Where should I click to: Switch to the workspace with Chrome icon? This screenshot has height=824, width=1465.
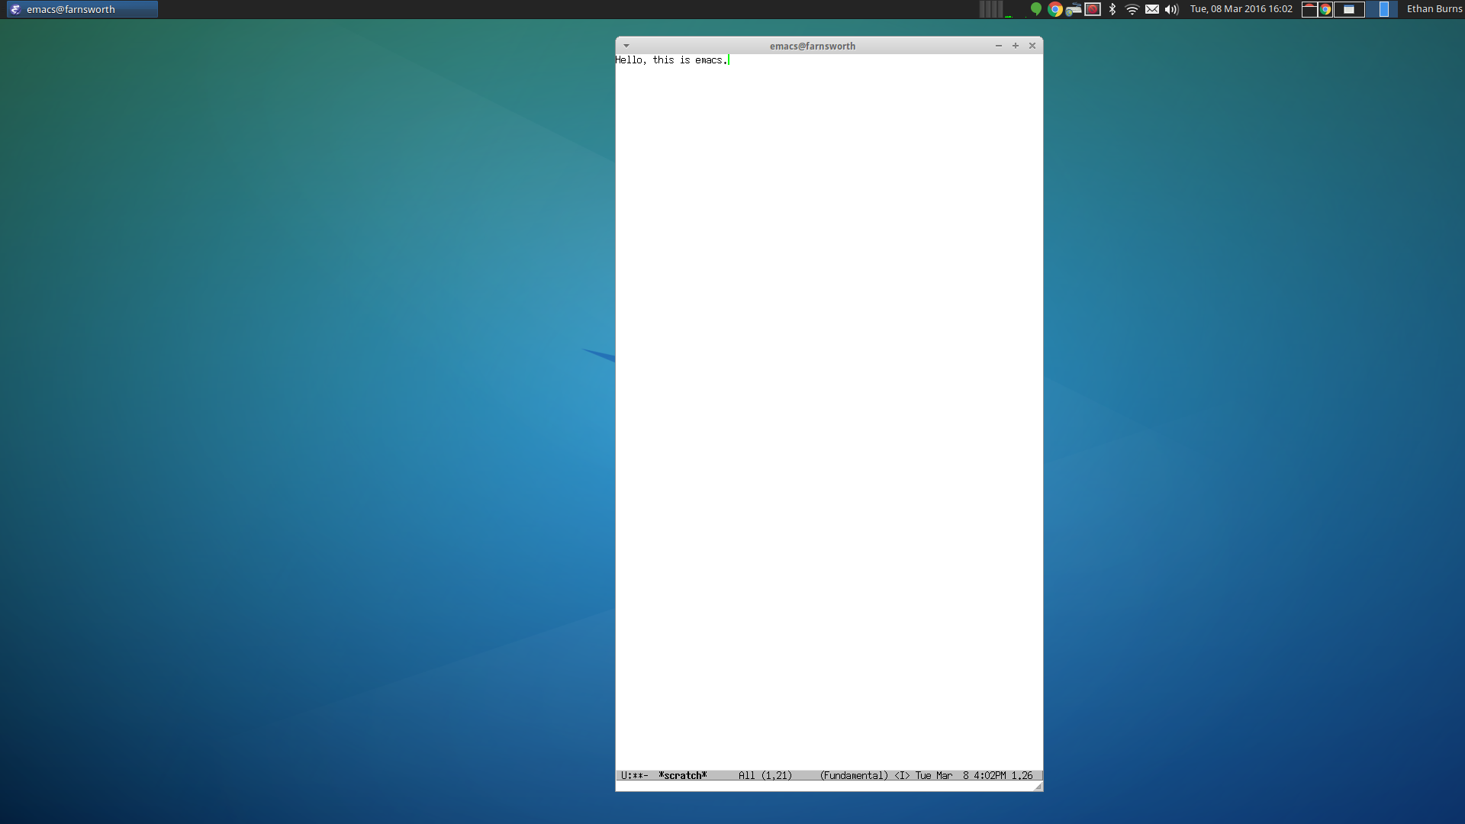tap(1325, 9)
